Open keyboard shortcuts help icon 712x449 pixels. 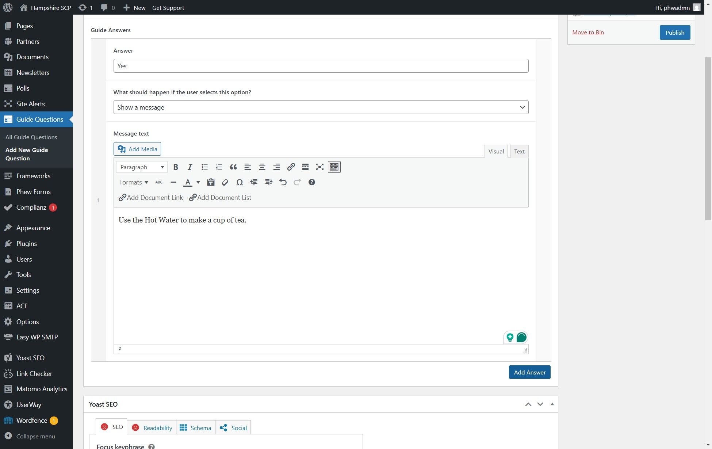click(x=311, y=182)
